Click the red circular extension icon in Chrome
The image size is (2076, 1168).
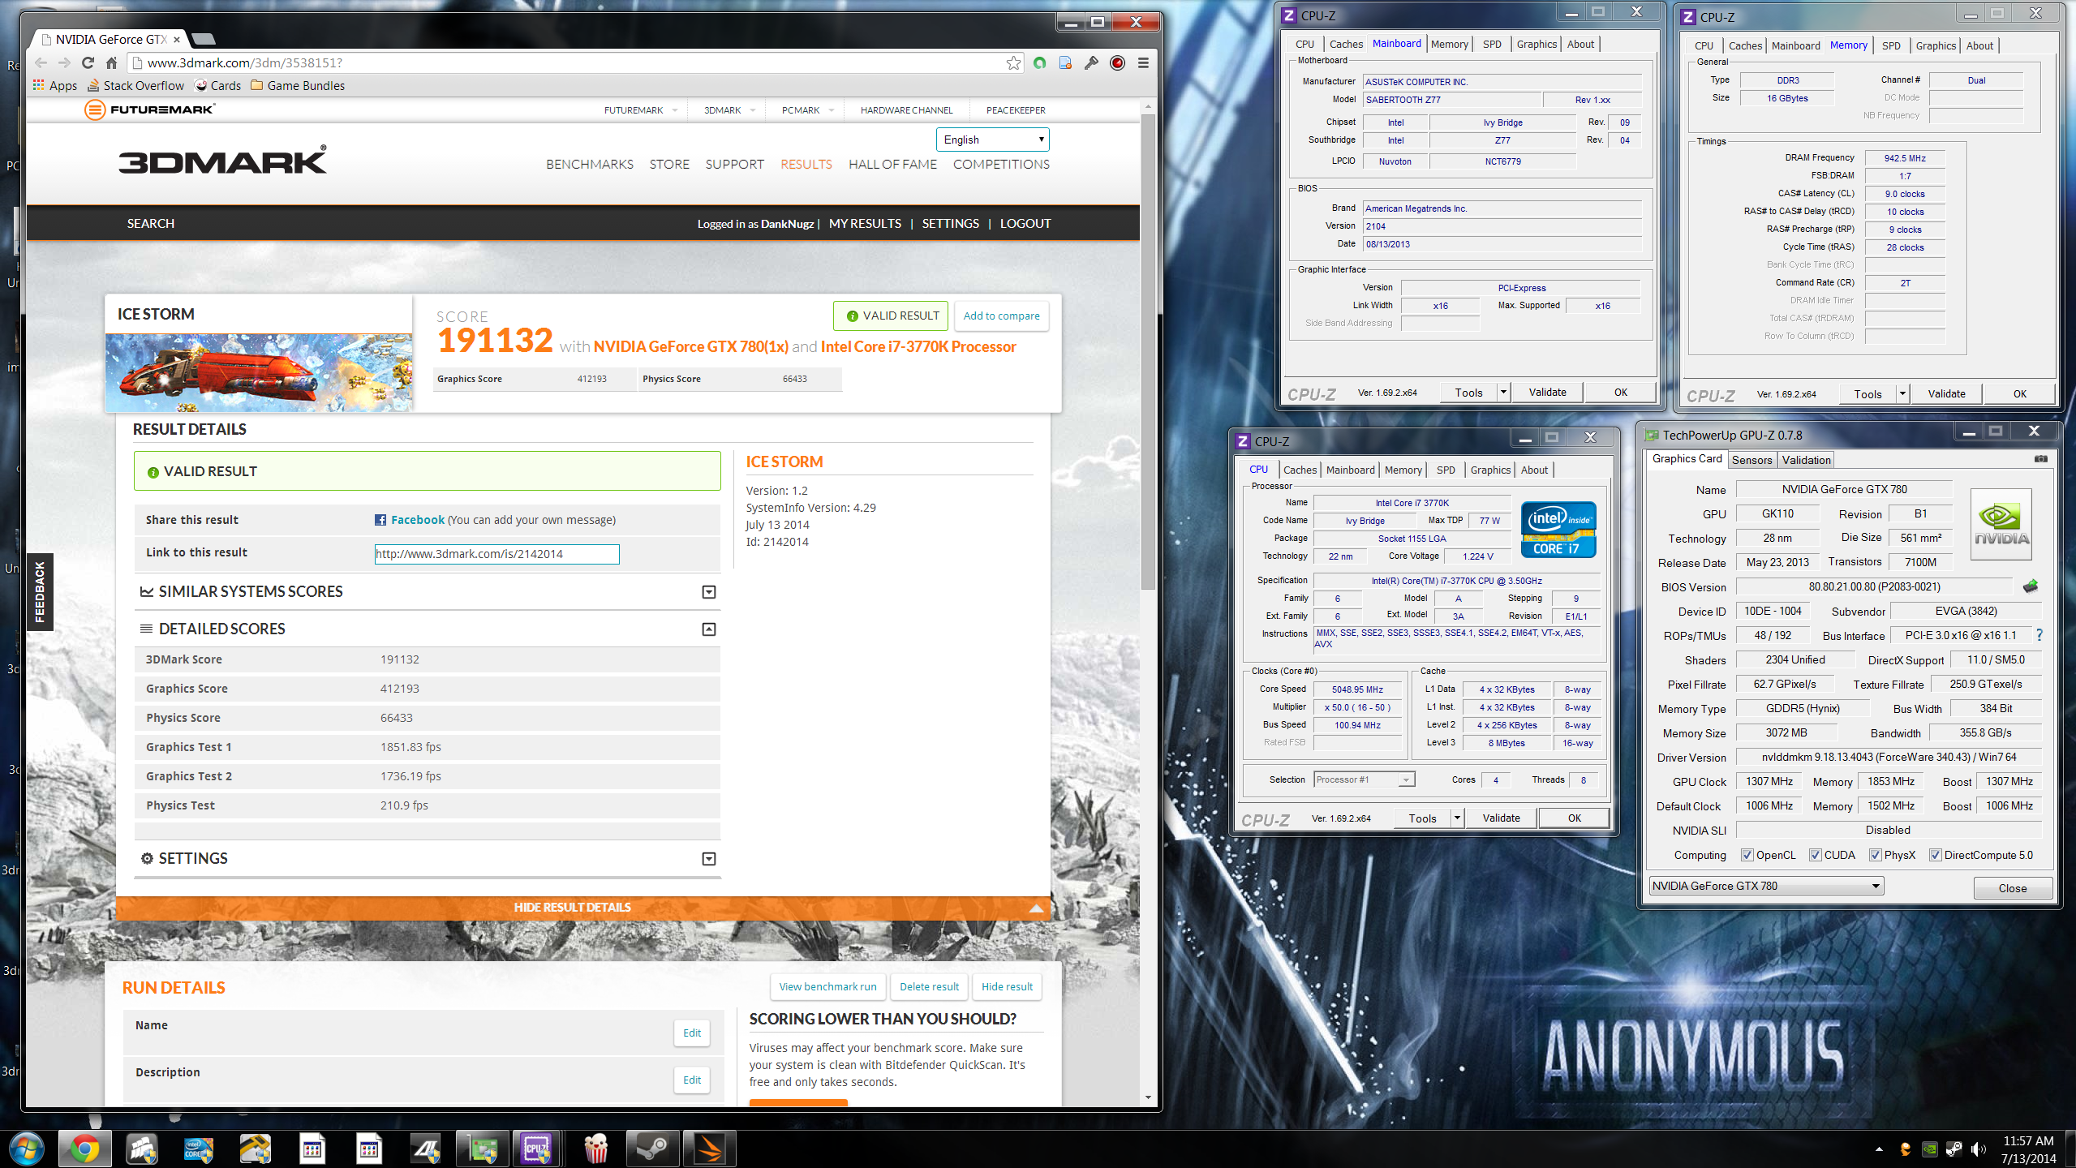(1117, 62)
